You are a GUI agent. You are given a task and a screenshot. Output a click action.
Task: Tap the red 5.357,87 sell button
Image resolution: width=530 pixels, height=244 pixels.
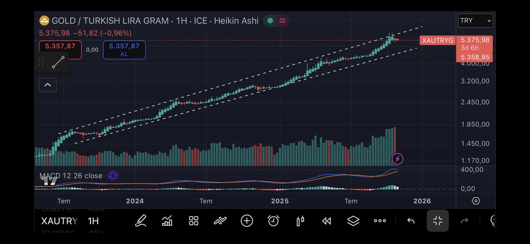pyautogui.click(x=60, y=49)
